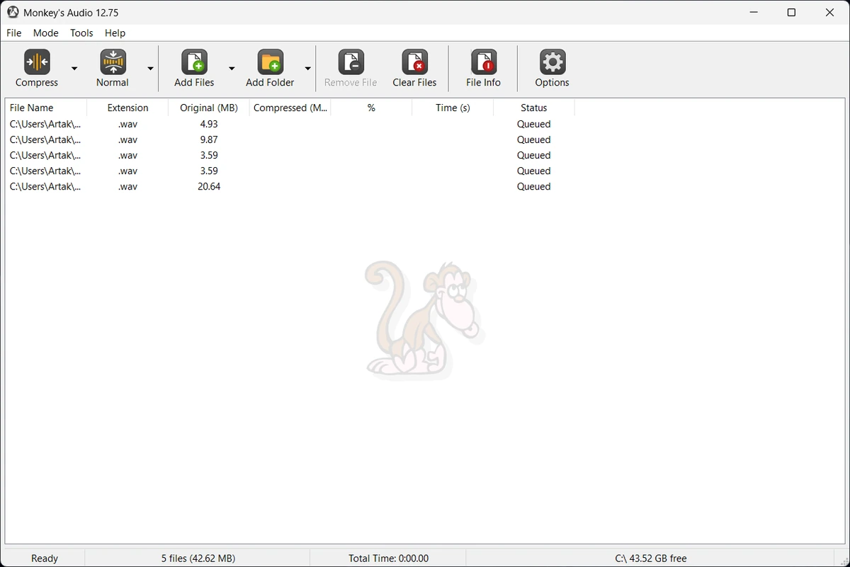850x567 pixels.
Task: Open the Options gear icon
Action: point(552,62)
